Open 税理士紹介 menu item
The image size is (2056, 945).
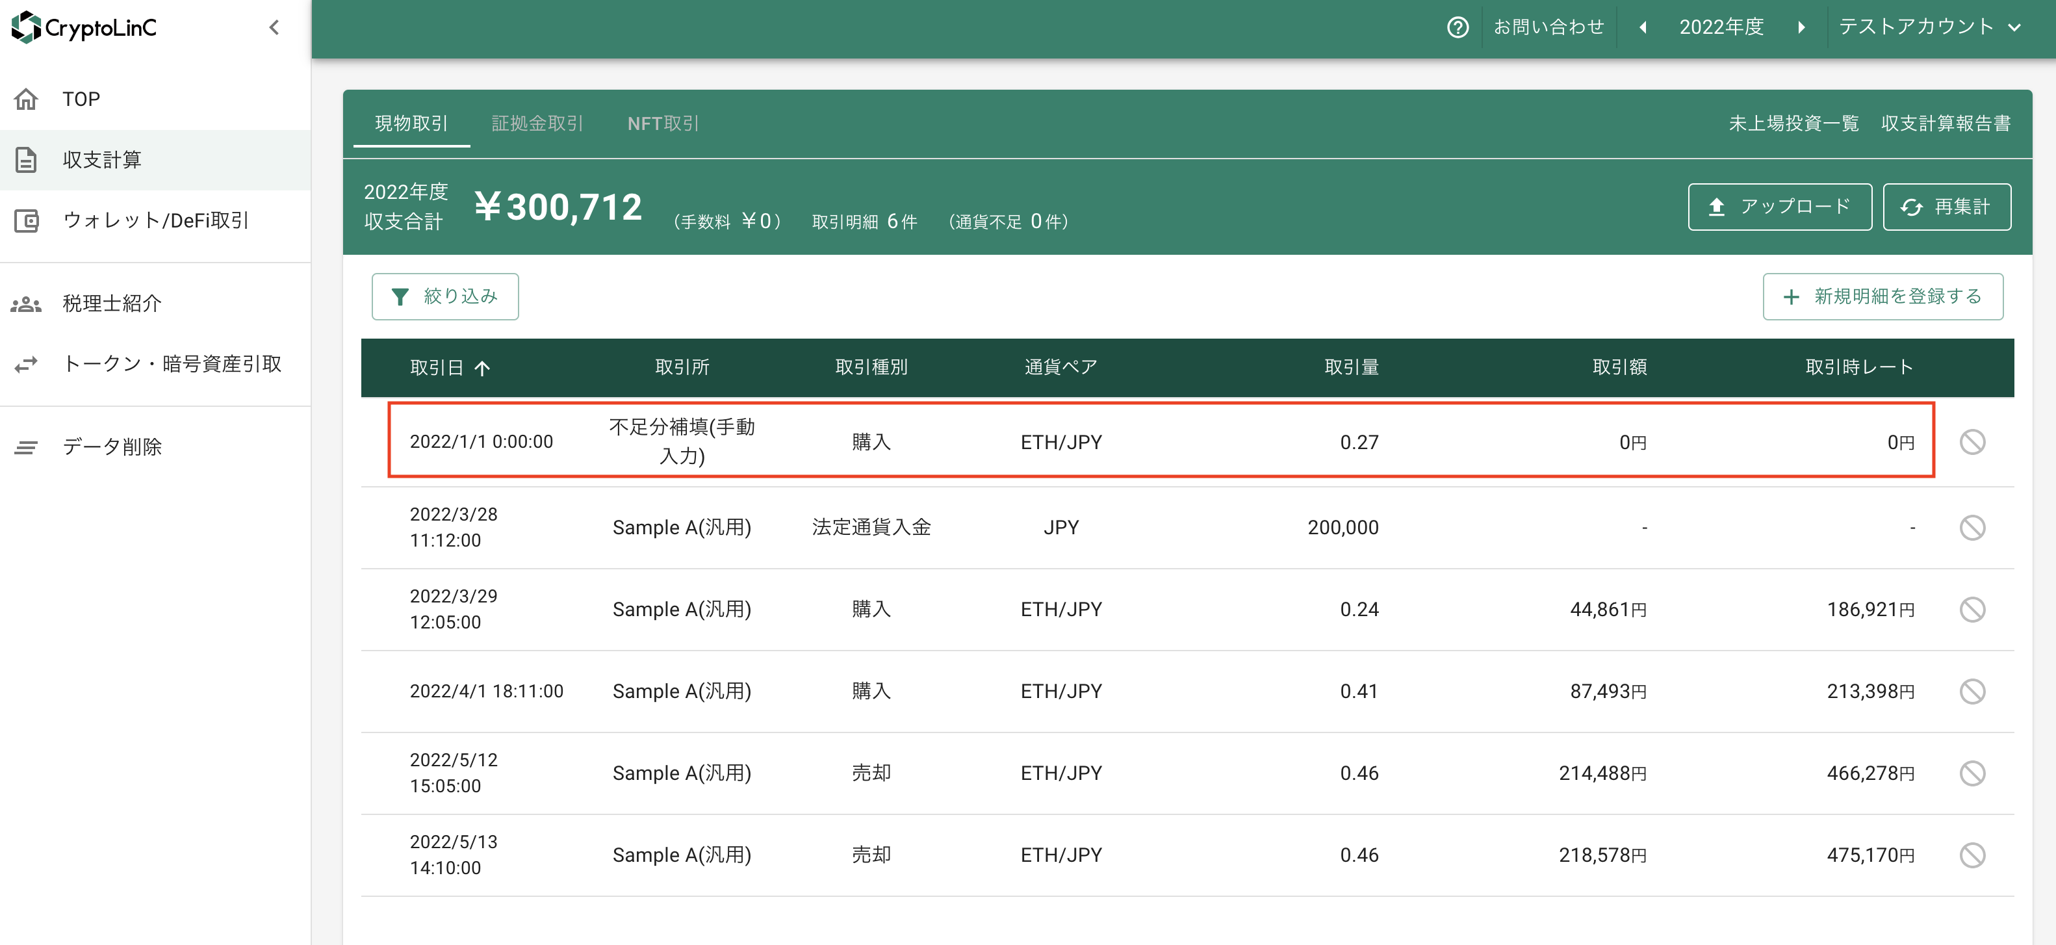coord(155,304)
